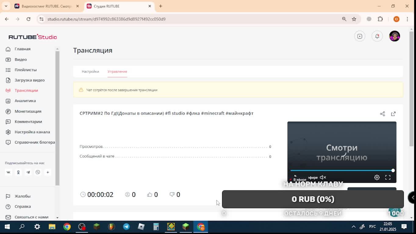This screenshot has width=416, height=234.
Task: Open the profile avatar menu
Action: [395, 36]
